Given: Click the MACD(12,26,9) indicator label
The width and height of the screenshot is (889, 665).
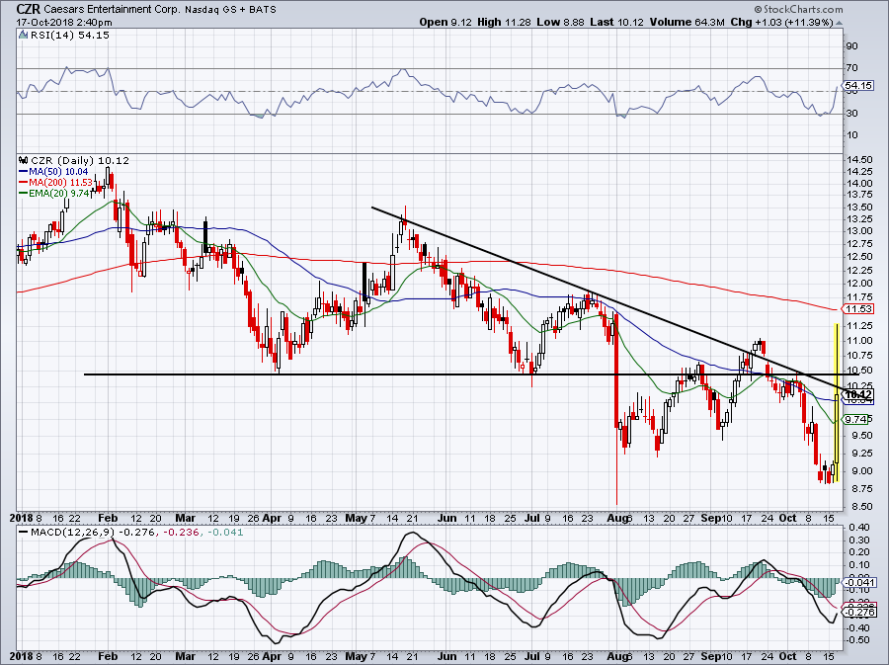Looking at the screenshot, I should coord(73,533).
